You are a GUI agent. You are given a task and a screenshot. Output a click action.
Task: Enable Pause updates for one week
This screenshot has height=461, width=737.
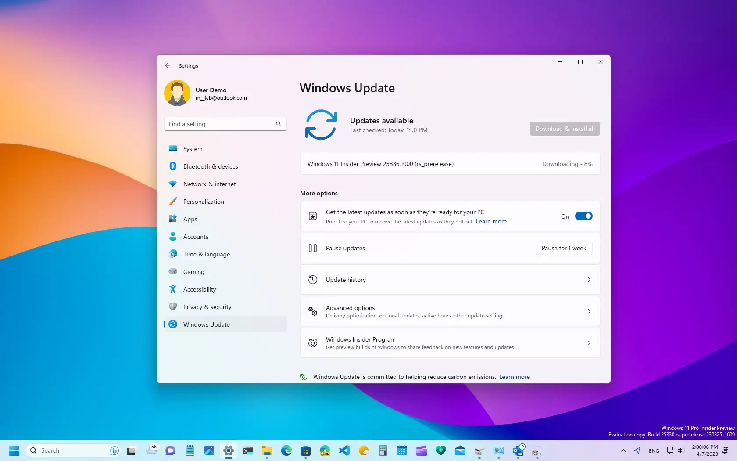[x=563, y=248]
